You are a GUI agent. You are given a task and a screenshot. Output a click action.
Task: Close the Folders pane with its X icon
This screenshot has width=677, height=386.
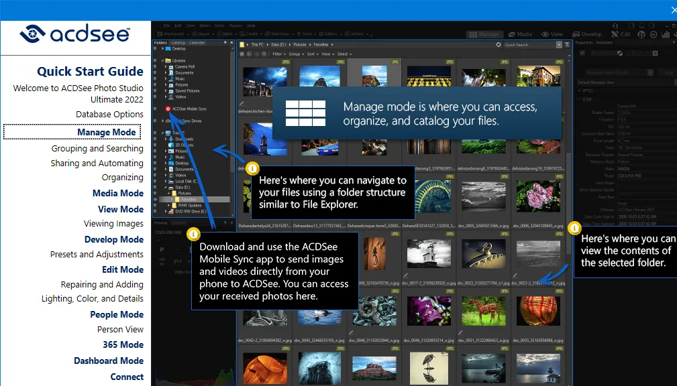pyautogui.click(x=231, y=43)
